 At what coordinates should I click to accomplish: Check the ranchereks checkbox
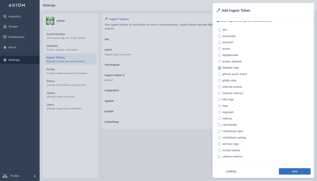coord(219,125)
